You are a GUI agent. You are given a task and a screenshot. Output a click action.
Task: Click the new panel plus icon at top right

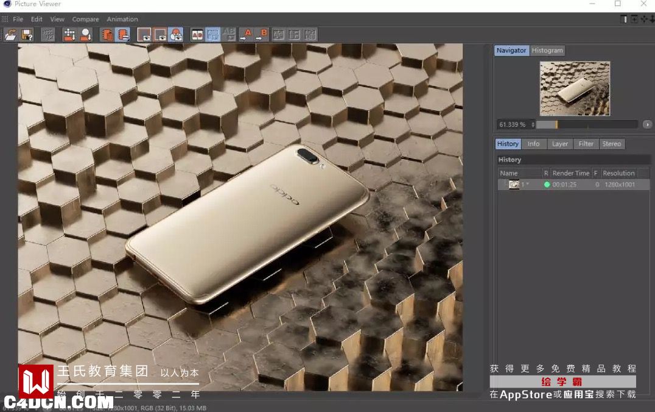click(x=634, y=20)
